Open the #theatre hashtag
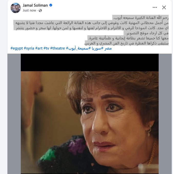 pyautogui.click(x=57, y=48)
